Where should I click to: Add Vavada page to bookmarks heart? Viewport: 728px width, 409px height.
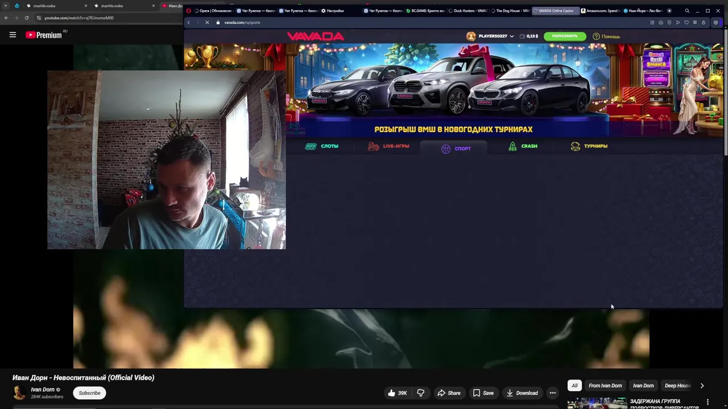pyautogui.click(x=686, y=23)
